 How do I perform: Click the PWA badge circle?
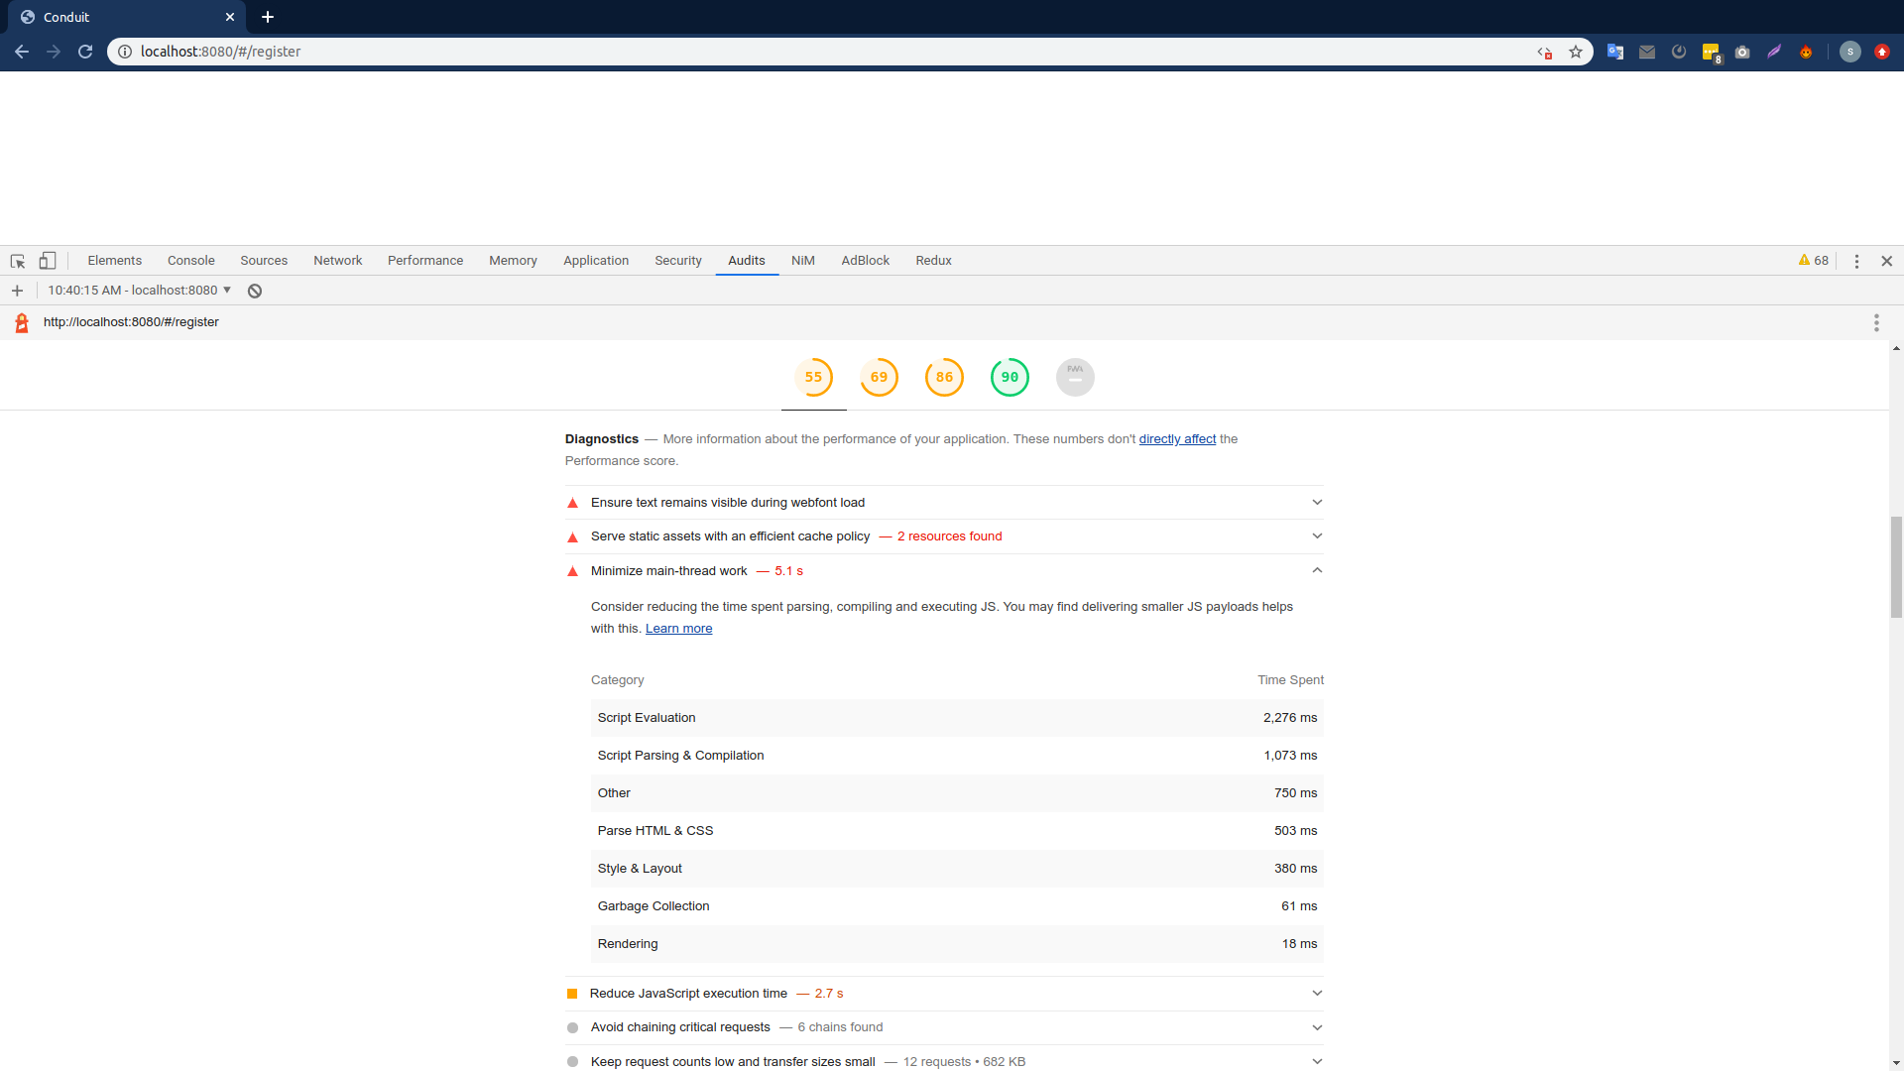coord(1075,377)
